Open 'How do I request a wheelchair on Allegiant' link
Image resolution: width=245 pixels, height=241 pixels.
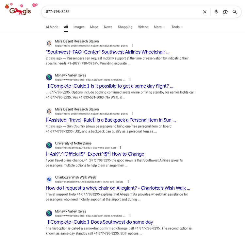[118, 188]
